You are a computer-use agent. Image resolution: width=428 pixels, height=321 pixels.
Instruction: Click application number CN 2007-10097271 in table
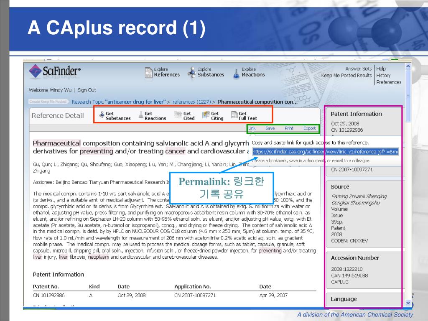(x=195, y=296)
